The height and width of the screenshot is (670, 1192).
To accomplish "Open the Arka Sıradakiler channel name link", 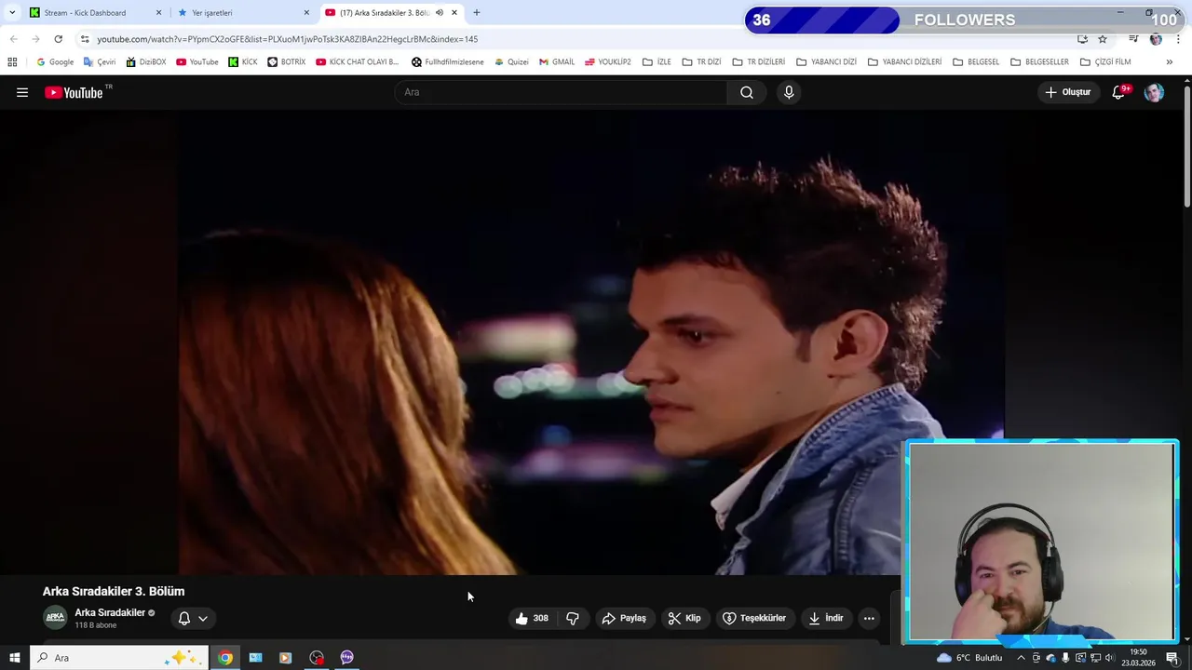I will (x=110, y=612).
